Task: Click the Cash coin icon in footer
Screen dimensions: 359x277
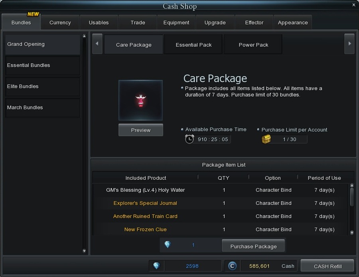Action: (x=232, y=266)
